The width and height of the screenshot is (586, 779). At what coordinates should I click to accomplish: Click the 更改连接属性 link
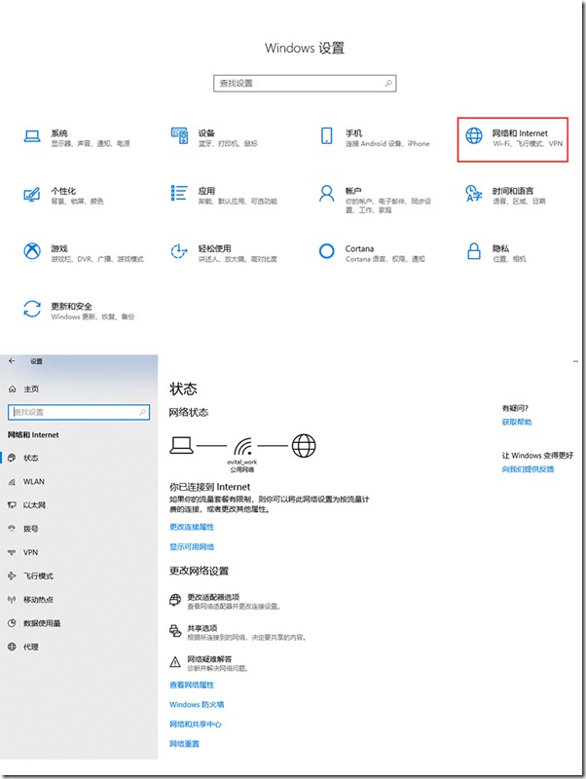(x=192, y=527)
